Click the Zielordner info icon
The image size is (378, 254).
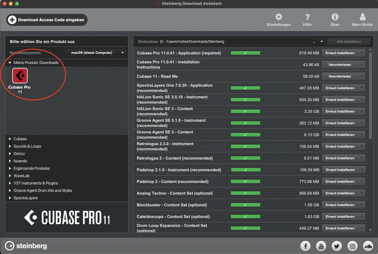[162, 42]
